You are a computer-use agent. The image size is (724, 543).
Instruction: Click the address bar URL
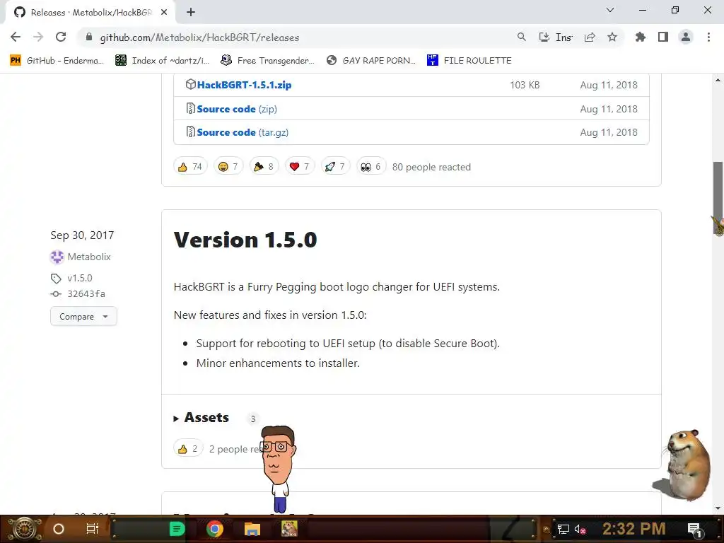tap(199, 37)
